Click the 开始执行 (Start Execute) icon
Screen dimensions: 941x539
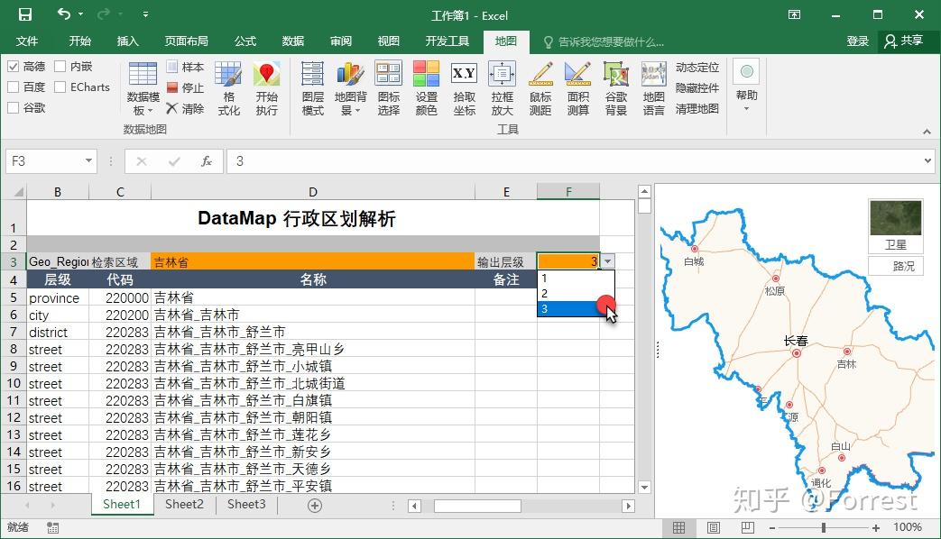pos(267,87)
